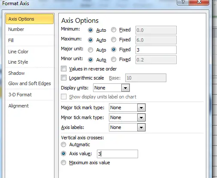Expand the Major tick mark type dropdown

tap(141, 107)
